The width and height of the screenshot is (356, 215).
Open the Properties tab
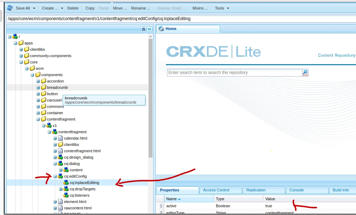pos(177,190)
